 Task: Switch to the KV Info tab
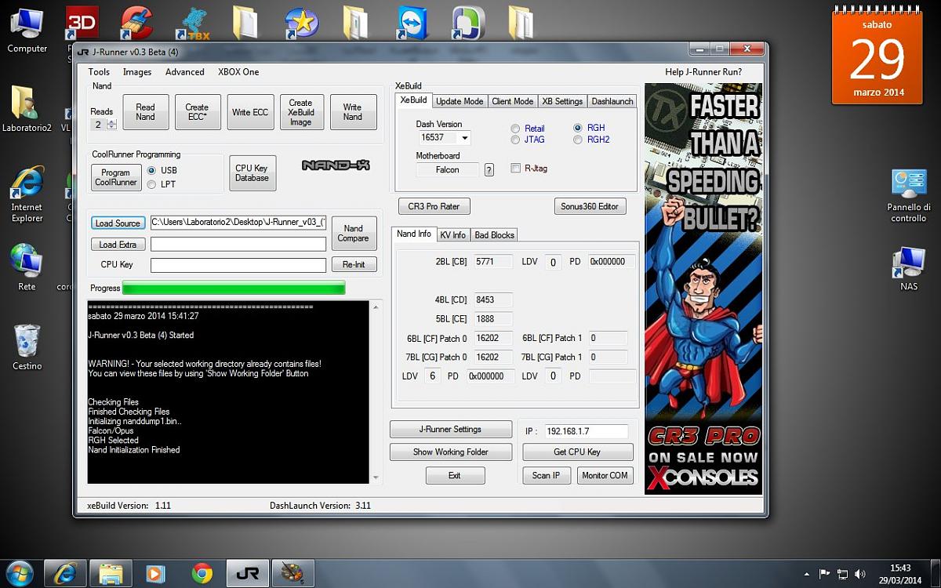(x=452, y=234)
